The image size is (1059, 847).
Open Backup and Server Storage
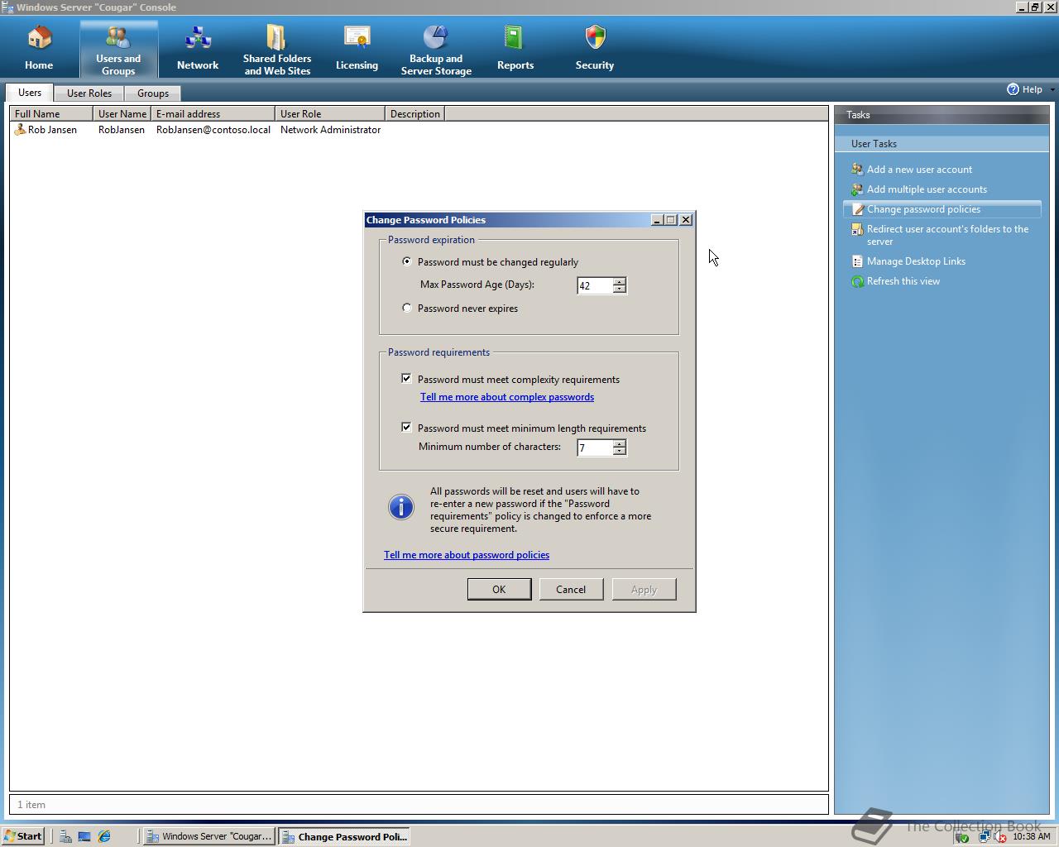pos(436,49)
